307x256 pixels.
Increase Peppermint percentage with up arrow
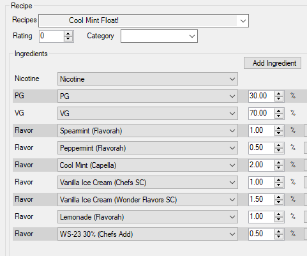point(279,146)
